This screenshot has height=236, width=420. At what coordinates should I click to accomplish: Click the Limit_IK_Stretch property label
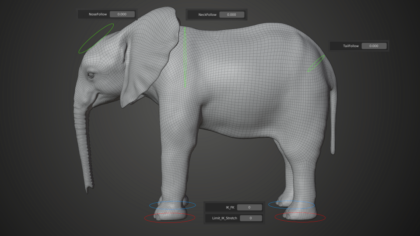point(224,218)
